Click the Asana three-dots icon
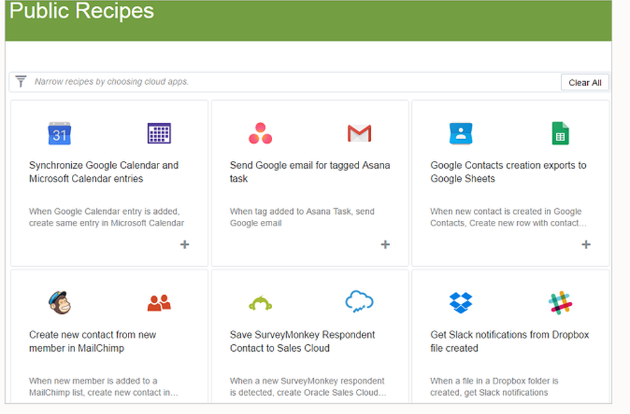This screenshot has width=630, height=414. click(x=260, y=133)
